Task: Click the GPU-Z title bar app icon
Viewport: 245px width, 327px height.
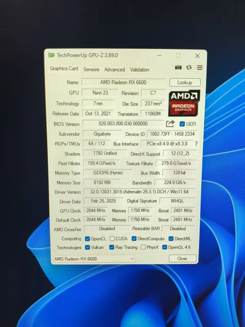Action: (51, 55)
